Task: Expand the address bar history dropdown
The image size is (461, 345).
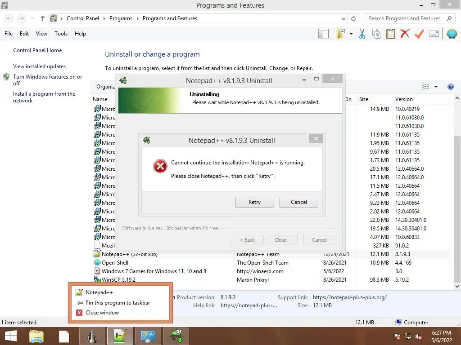Action: pyautogui.click(x=343, y=18)
